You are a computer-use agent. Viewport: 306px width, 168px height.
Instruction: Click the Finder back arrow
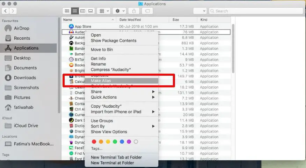[6, 11]
